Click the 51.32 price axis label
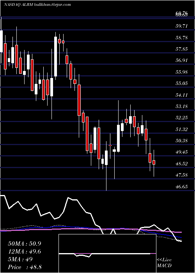195x273 pixels. point(182,129)
